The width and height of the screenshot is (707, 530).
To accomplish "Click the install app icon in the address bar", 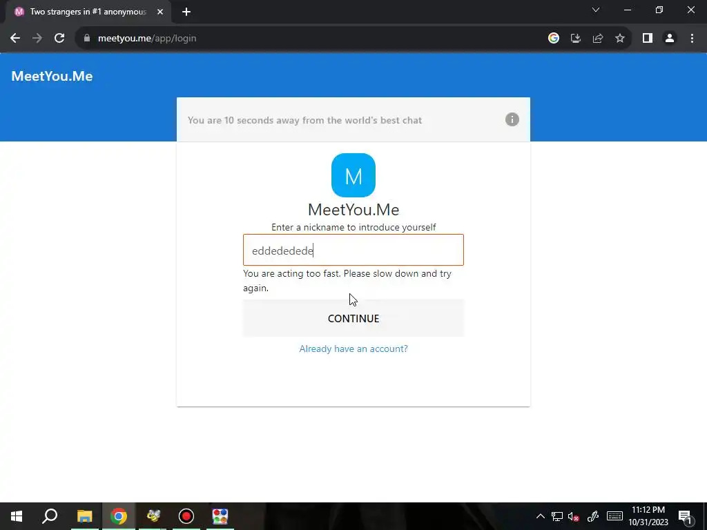I will (x=575, y=39).
